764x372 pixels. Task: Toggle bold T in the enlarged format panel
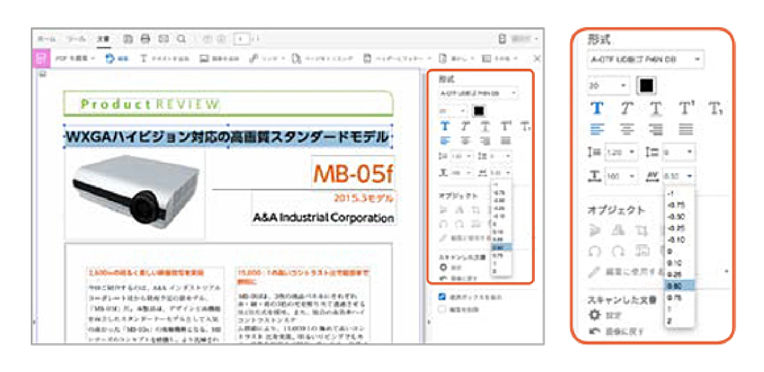click(597, 109)
